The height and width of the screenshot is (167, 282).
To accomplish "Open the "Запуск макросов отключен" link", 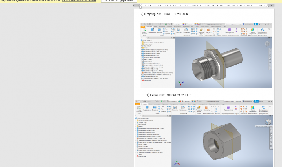I will [x=79, y=1].
